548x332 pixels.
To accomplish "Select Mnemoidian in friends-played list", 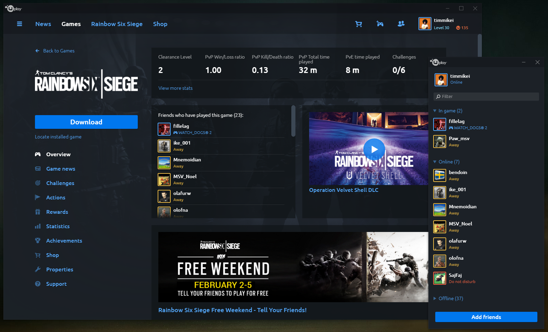I will (x=221, y=163).
